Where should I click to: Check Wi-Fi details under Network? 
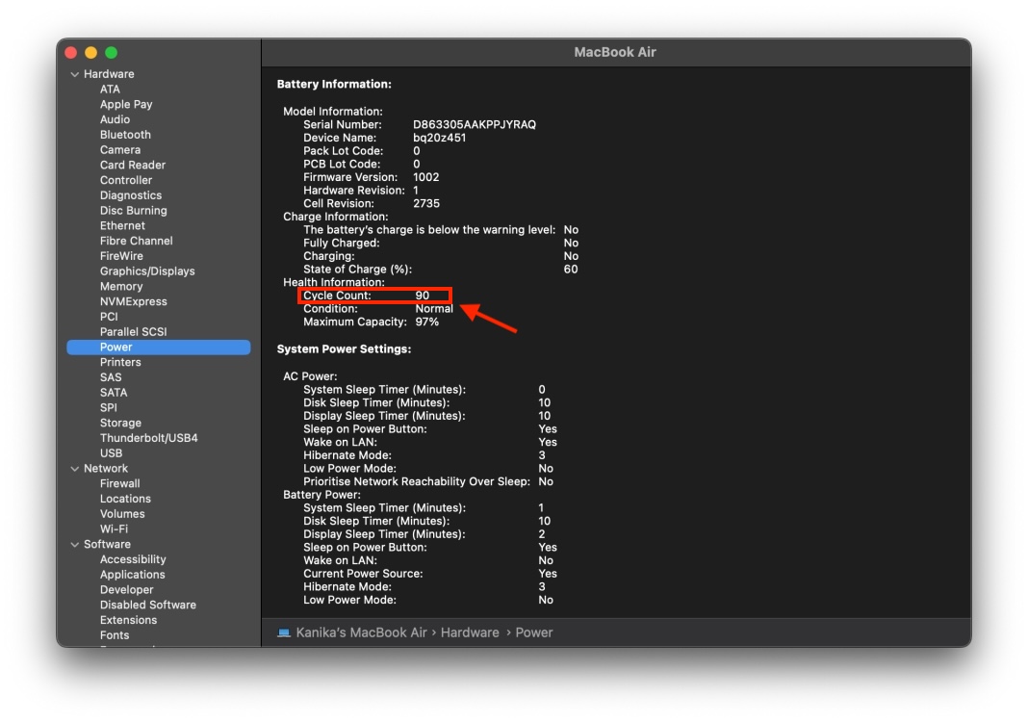(115, 529)
